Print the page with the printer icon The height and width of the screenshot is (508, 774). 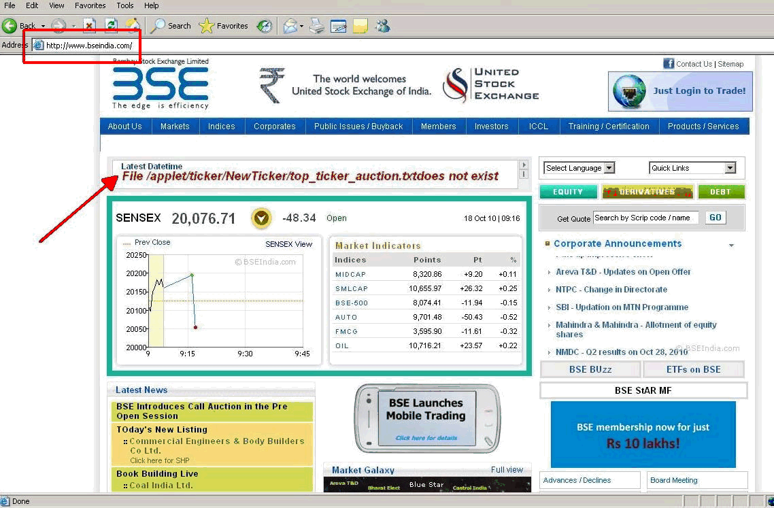[x=317, y=26]
